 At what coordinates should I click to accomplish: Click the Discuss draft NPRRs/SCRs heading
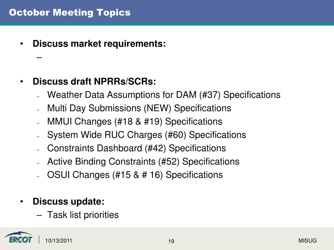(x=94, y=81)
